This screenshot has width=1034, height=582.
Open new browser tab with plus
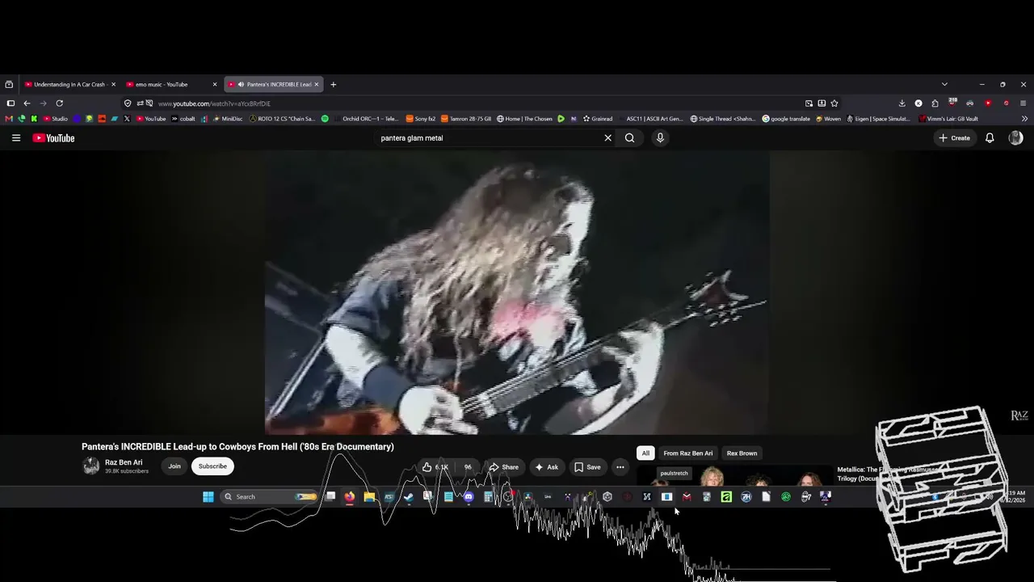click(333, 84)
